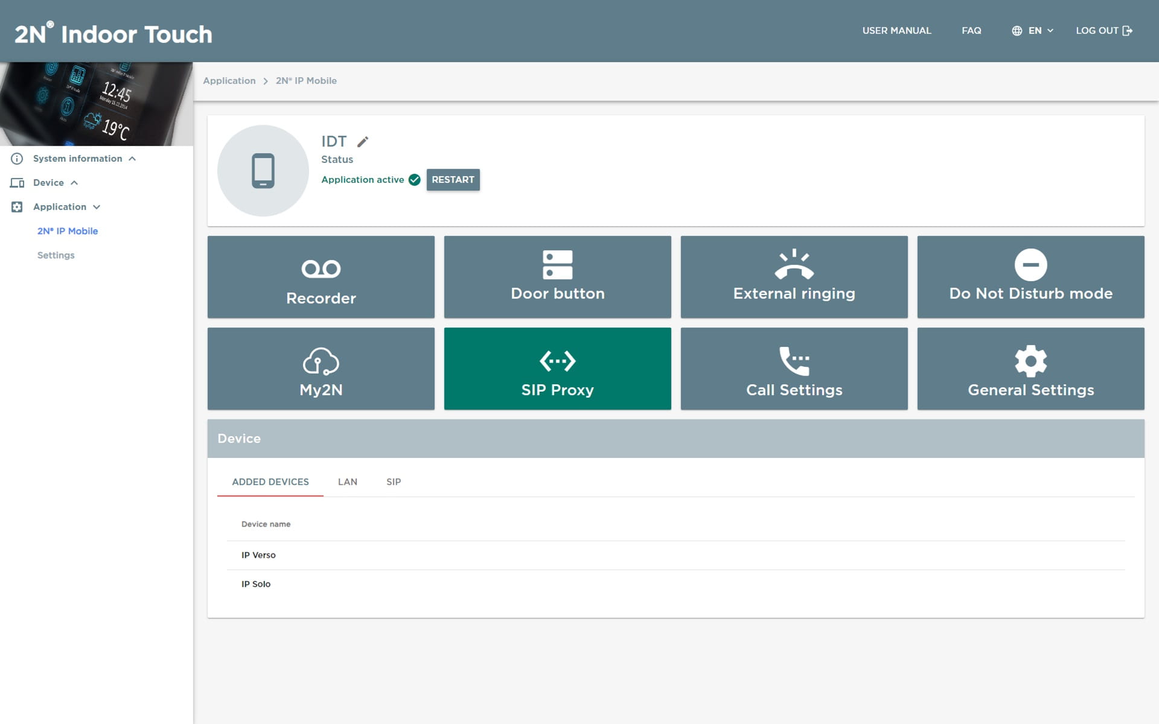
Task: Click the phone device avatar icon
Action: [x=263, y=171]
